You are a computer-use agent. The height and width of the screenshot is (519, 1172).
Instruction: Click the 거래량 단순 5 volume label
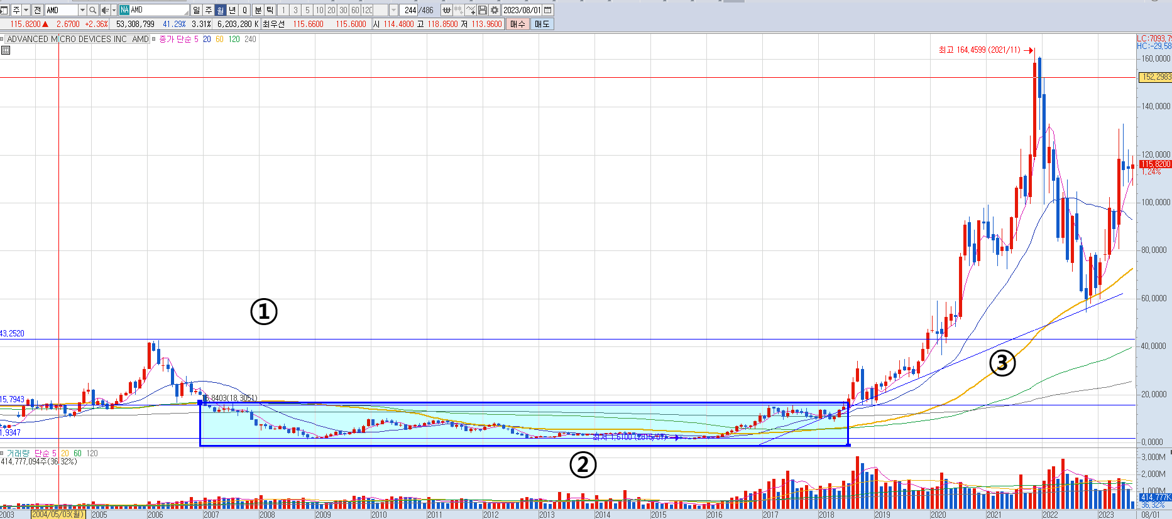click(x=31, y=453)
